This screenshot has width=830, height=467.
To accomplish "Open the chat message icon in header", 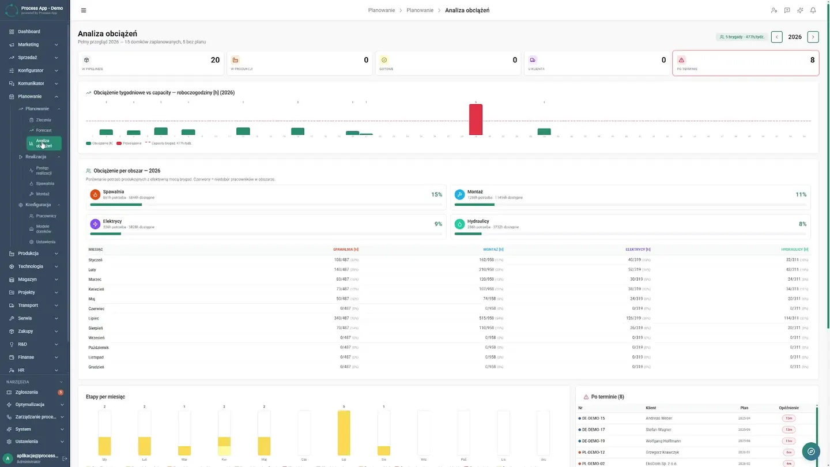I will click(787, 10).
